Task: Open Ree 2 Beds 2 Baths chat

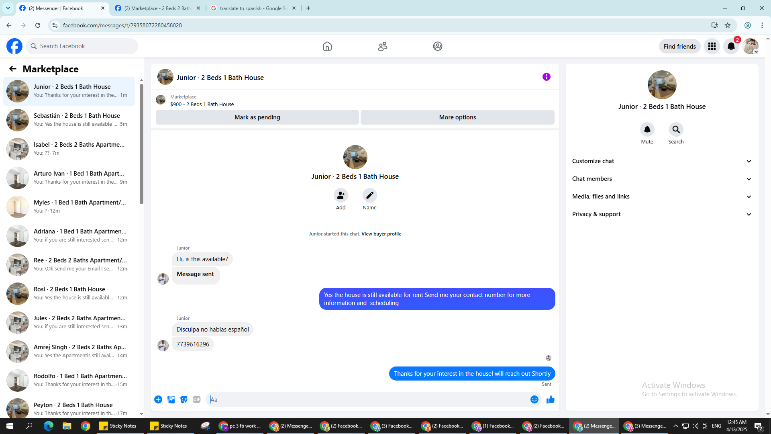Action: [69, 264]
